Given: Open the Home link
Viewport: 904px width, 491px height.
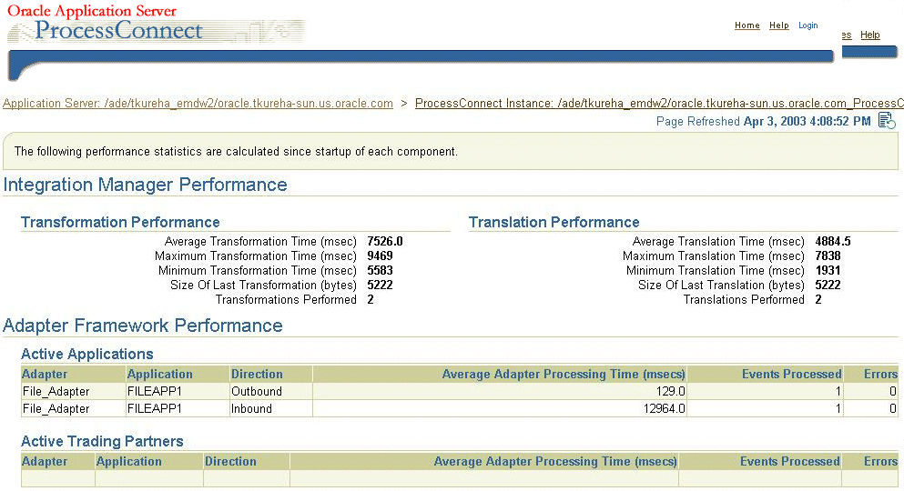Looking at the screenshot, I should coord(747,25).
